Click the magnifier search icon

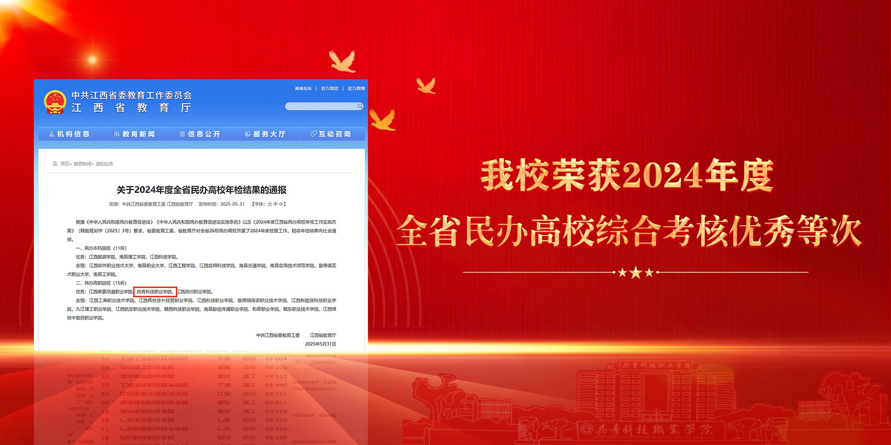click(360, 106)
